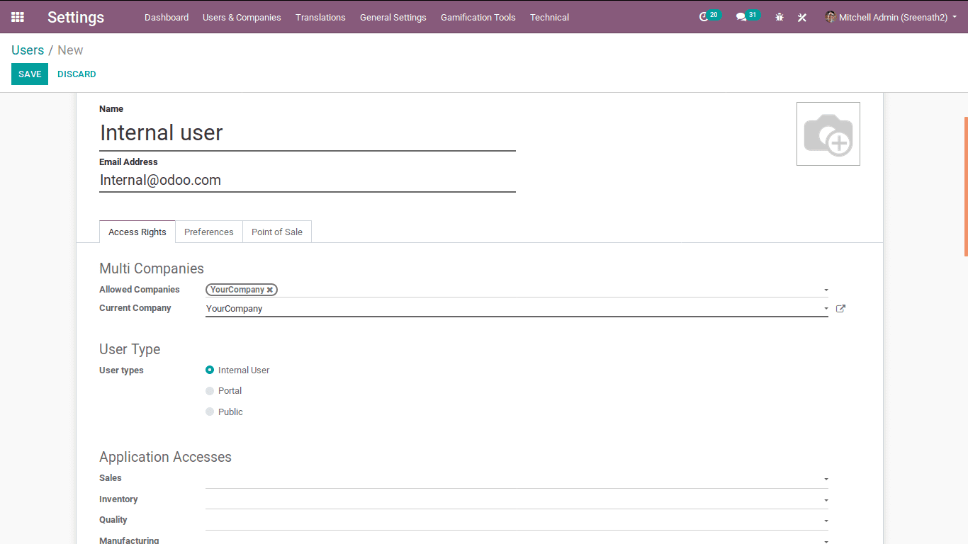Click the 'Allowed Companies' label
The image size is (968, 544).
[140, 290]
